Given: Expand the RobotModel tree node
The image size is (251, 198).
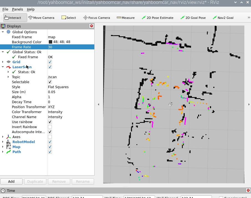Looking at the screenshot, I should tap(3, 142).
